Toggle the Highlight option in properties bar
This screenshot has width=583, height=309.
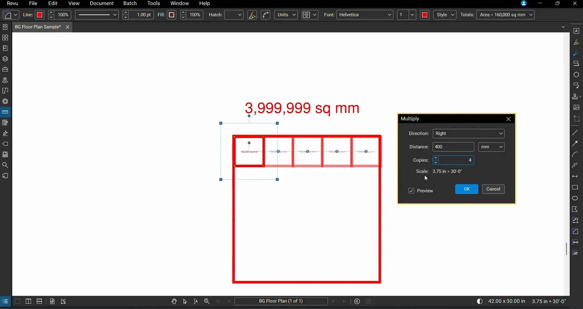click(x=252, y=15)
